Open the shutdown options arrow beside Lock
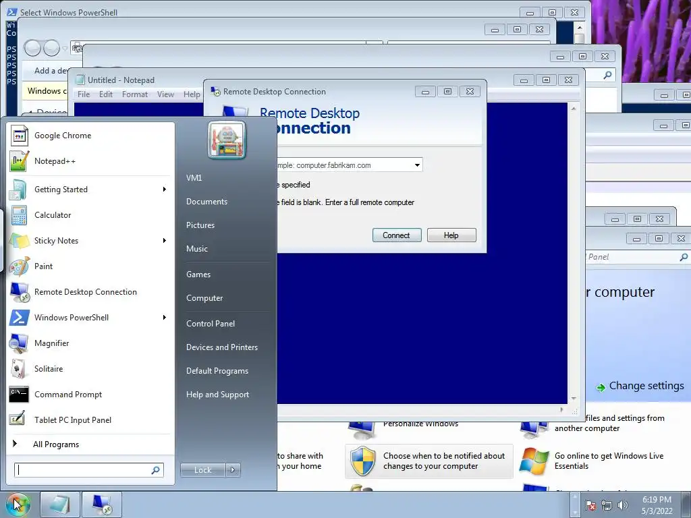The height and width of the screenshot is (518, 691). click(x=233, y=470)
